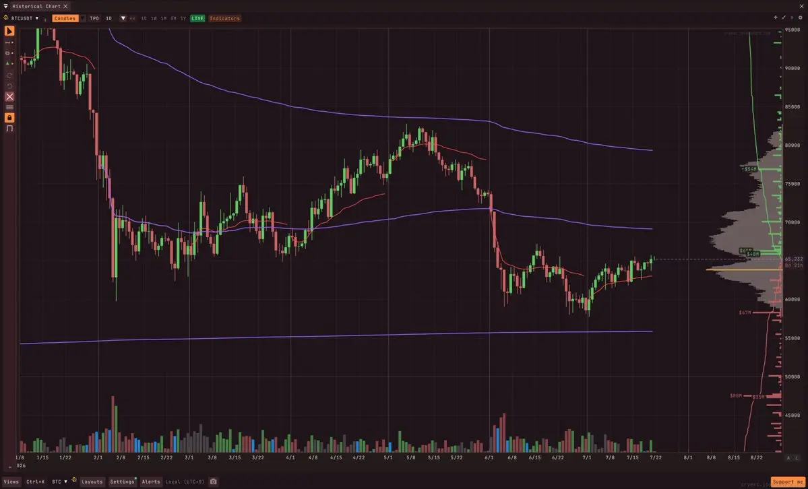Select the green triangle marker tool
The height and width of the screenshot is (489, 808).
click(9, 63)
